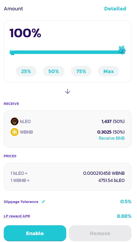Click the Remove button
137x242 pixels.
[x=100, y=233]
